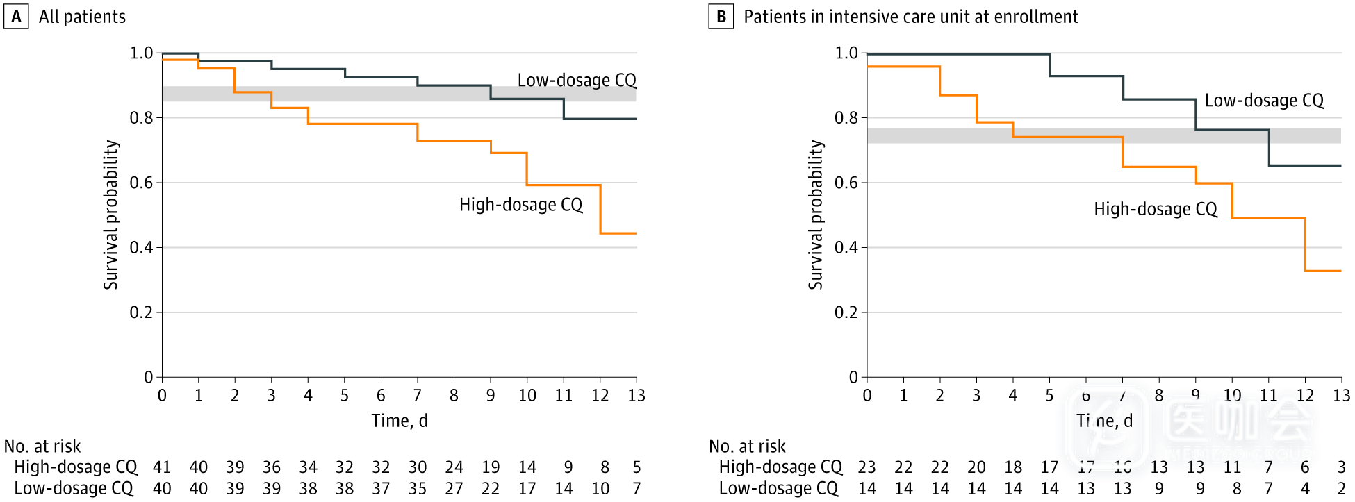This screenshot has width=1355, height=502.
Task: Click the value 41 in panel A's risk table
Action: 162,467
